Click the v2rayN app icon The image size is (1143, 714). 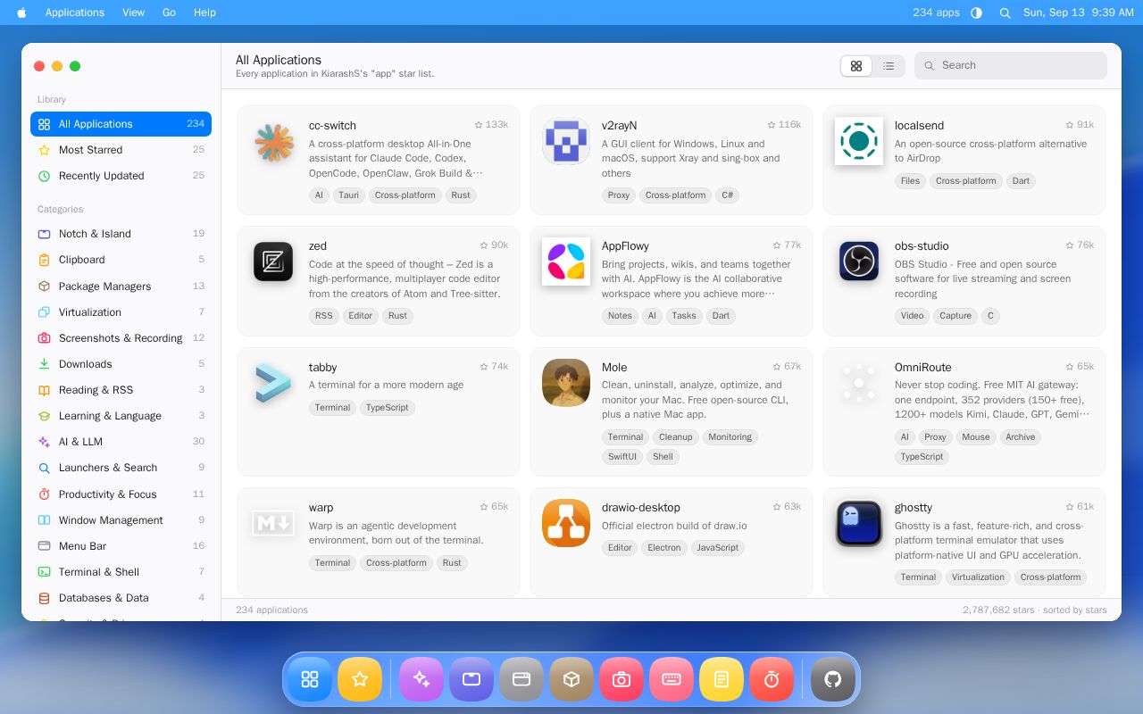point(566,141)
